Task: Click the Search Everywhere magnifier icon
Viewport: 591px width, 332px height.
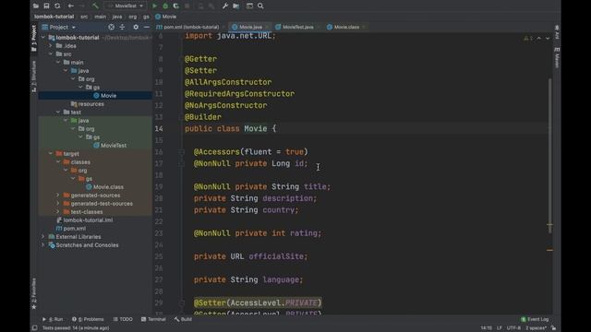Action: pyautogui.click(x=260, y=6)
